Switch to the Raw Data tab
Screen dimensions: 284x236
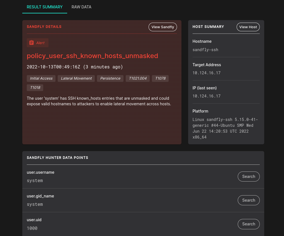(x=81, y=7)
